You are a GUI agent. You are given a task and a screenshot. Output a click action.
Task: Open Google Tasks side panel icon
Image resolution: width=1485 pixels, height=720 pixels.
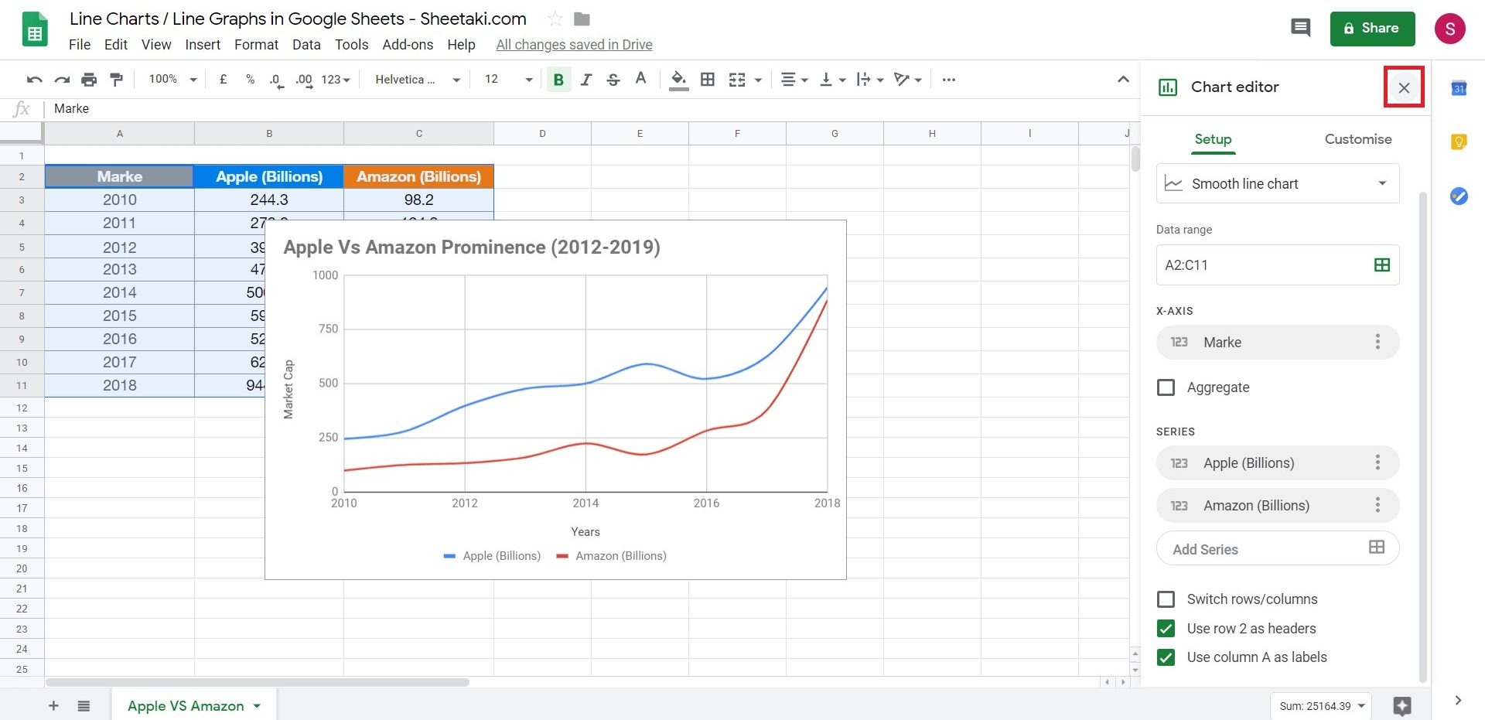pos(1459,196)
